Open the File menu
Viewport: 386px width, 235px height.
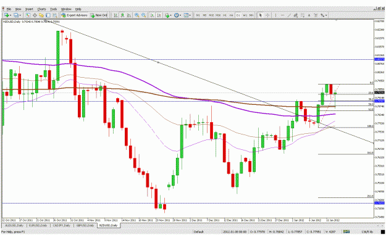coord(9,9)
